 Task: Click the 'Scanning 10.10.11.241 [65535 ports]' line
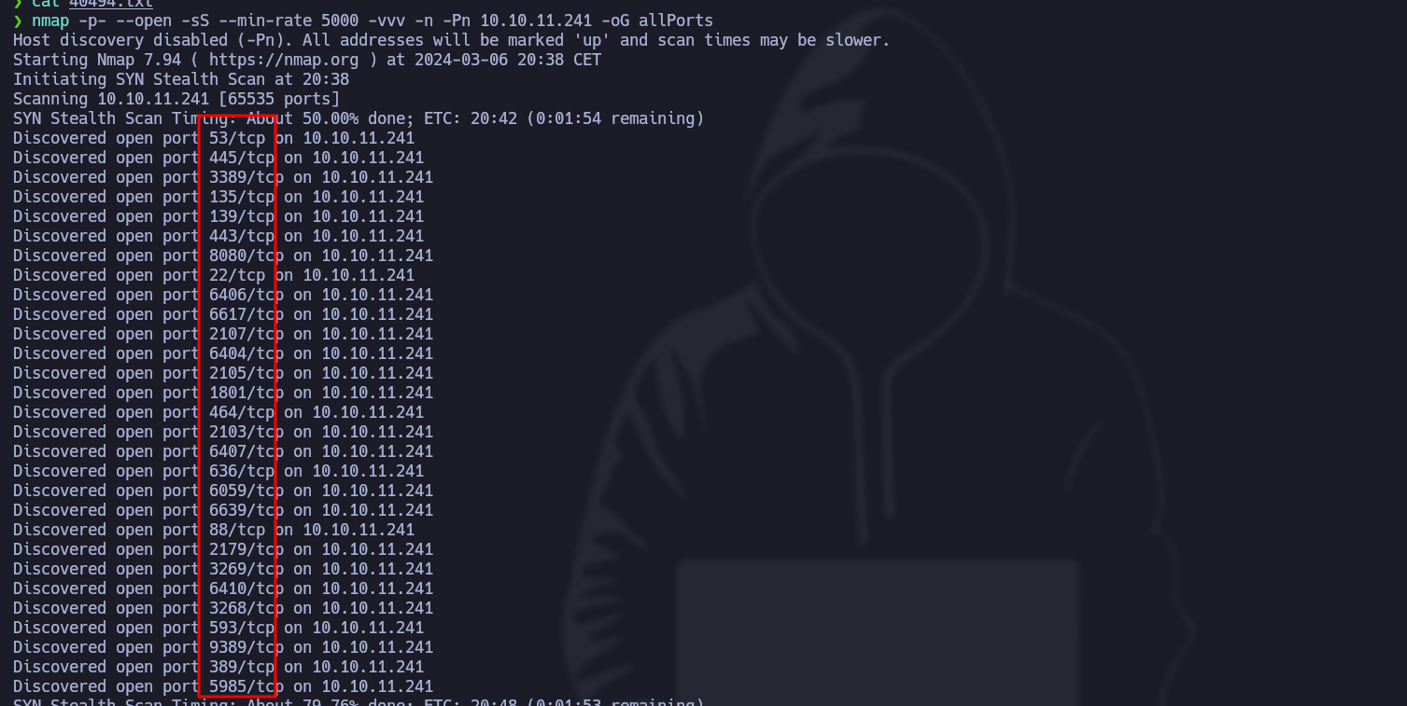click(x=176, y=99)
